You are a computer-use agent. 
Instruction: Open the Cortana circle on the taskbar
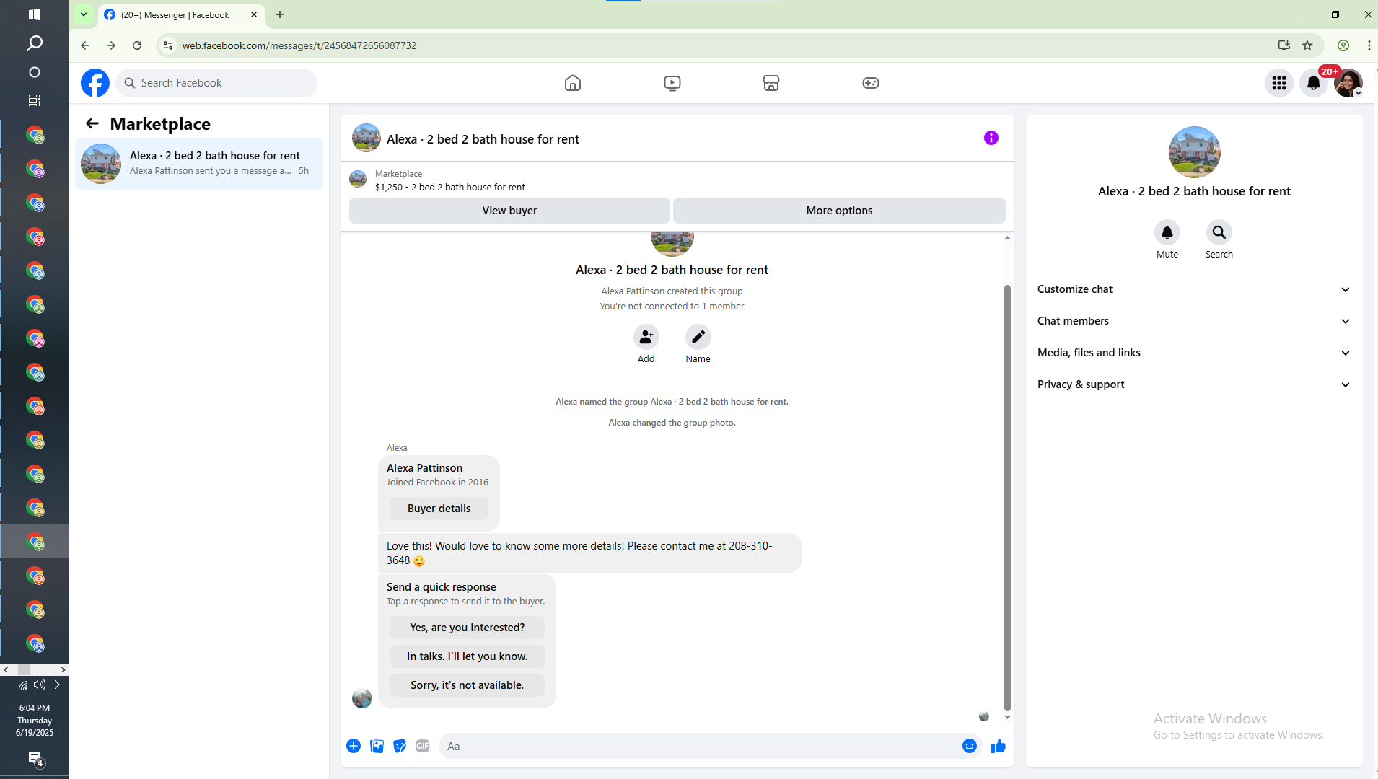point(34,72)
